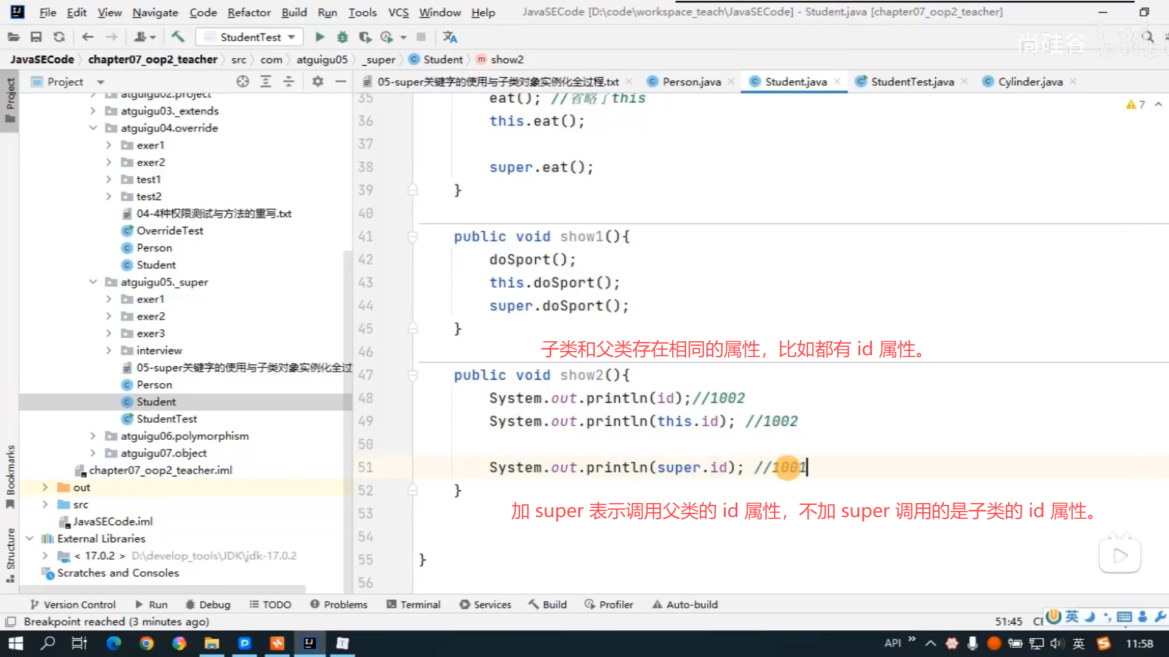Open Project panel settings gear

[x=318, y=82]
